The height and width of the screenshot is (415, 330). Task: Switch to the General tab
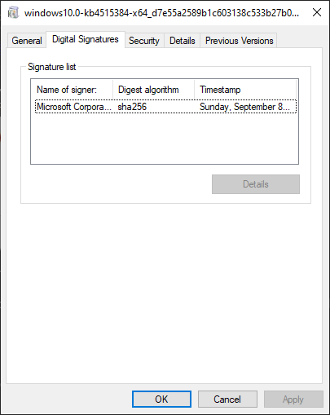(27, 41)
